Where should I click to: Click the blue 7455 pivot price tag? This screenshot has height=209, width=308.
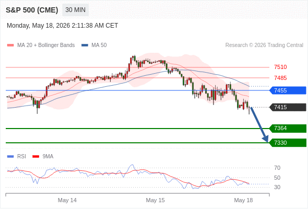pyautogui.click(x=288, y=90)
